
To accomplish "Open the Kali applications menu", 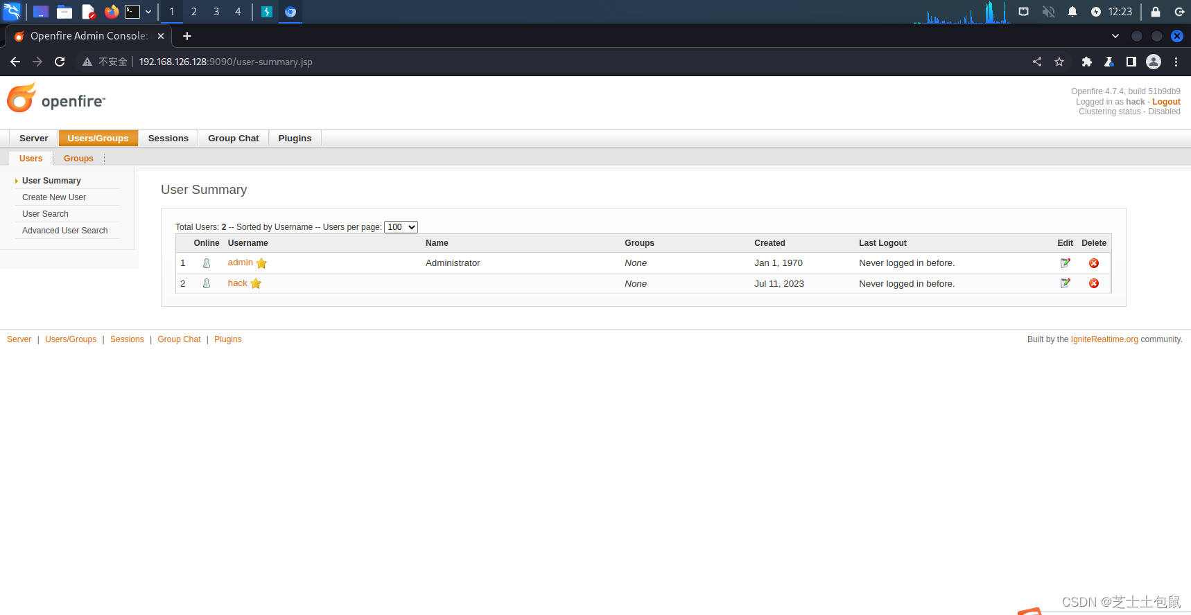I will tap(12, 12).
